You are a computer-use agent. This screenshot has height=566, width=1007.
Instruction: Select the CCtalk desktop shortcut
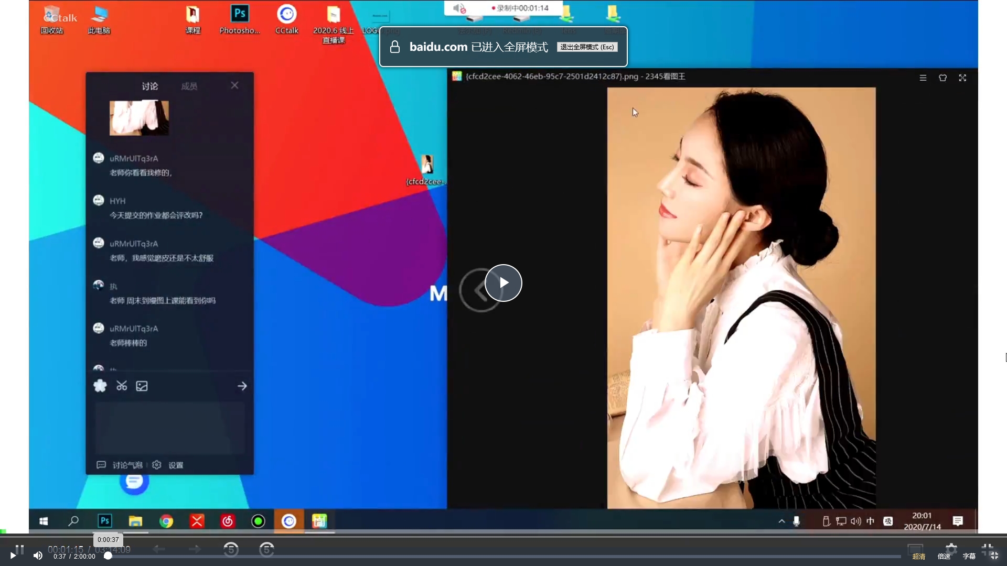pyautogui.click(x=287, y=19)
